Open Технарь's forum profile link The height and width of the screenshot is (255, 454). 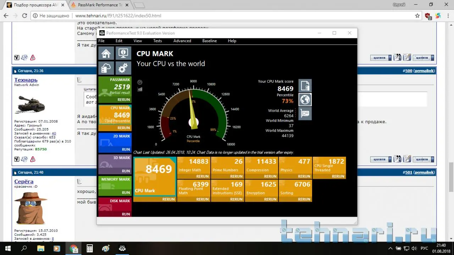coord(26,80)
